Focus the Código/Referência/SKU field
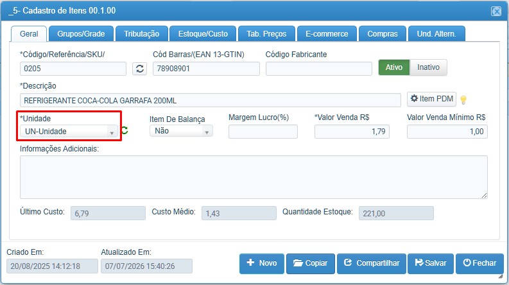The image size is (509, 285). pyautogui.click(x=73, y=69)
